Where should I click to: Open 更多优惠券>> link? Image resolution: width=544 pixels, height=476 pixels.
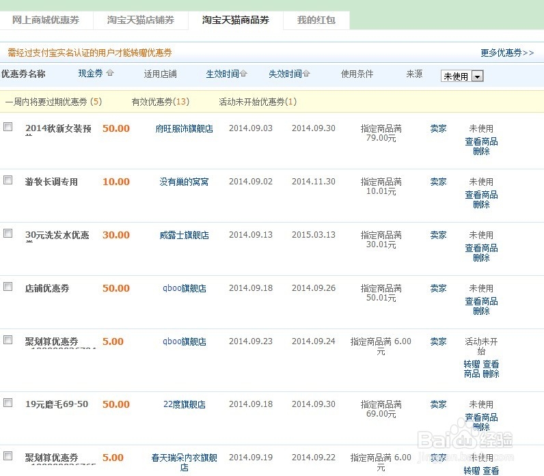point(507,53)
